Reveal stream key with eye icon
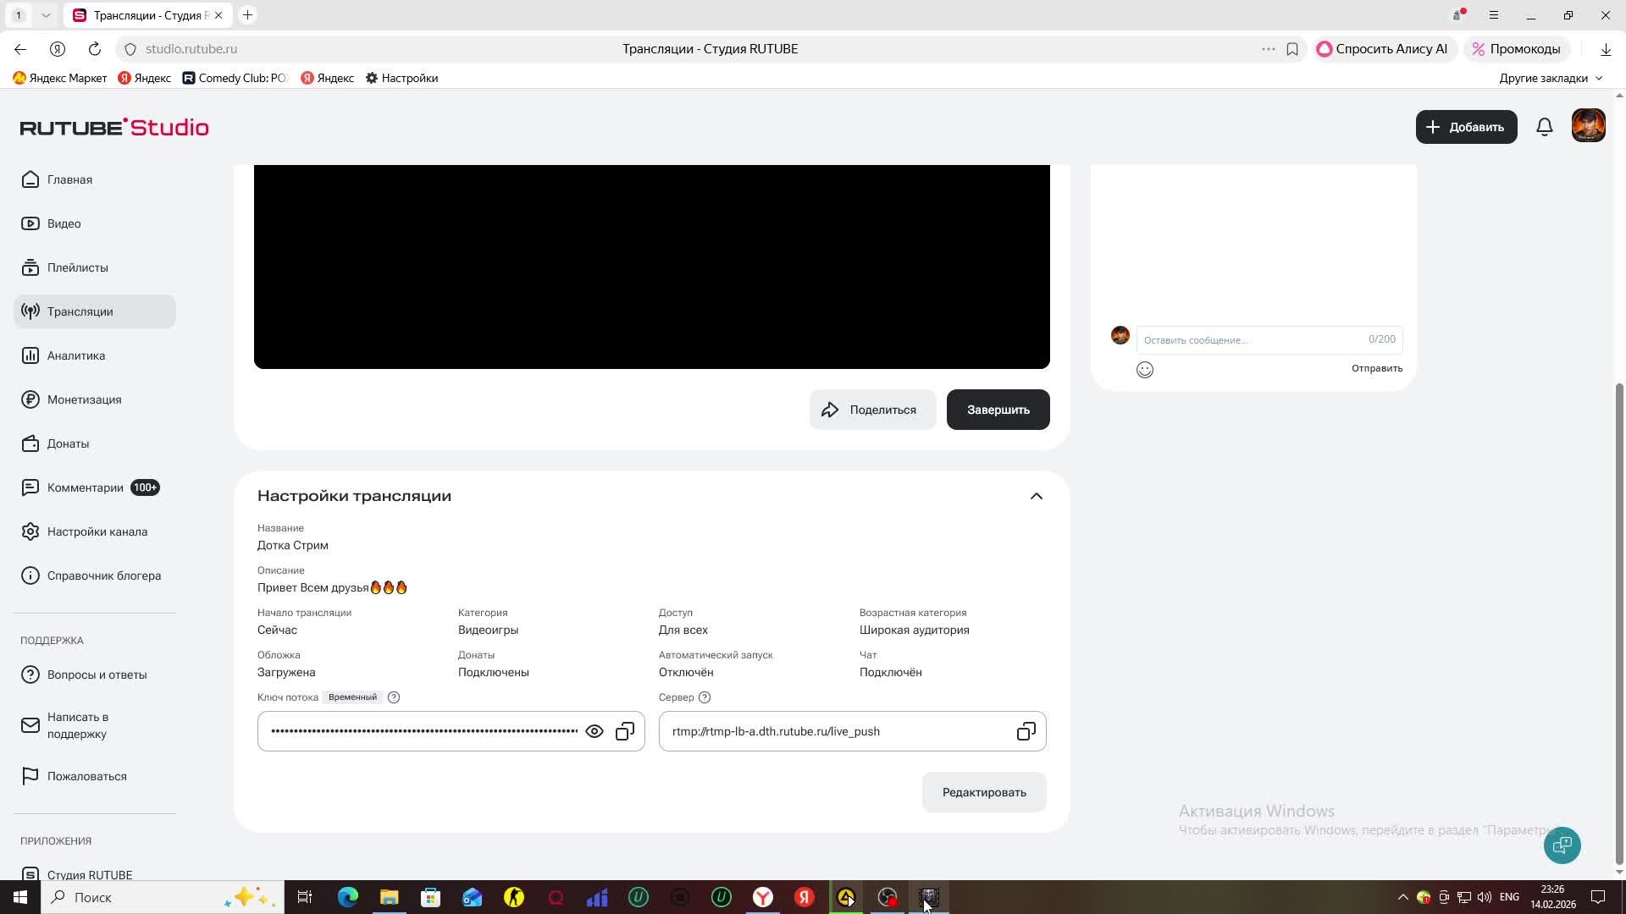1626x914 pixels. pos(595,731)
